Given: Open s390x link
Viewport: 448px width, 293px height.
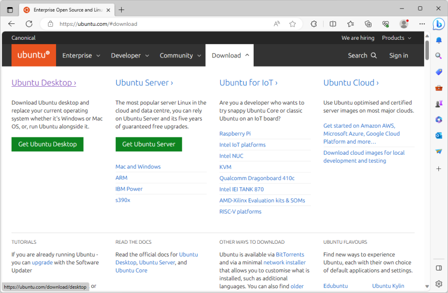Looking at the screenshot, I should 123,200.
